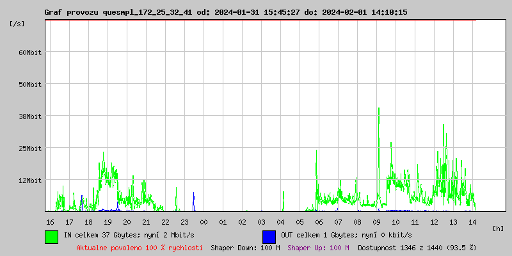Select the graph title text at top

tap(226, 12)
